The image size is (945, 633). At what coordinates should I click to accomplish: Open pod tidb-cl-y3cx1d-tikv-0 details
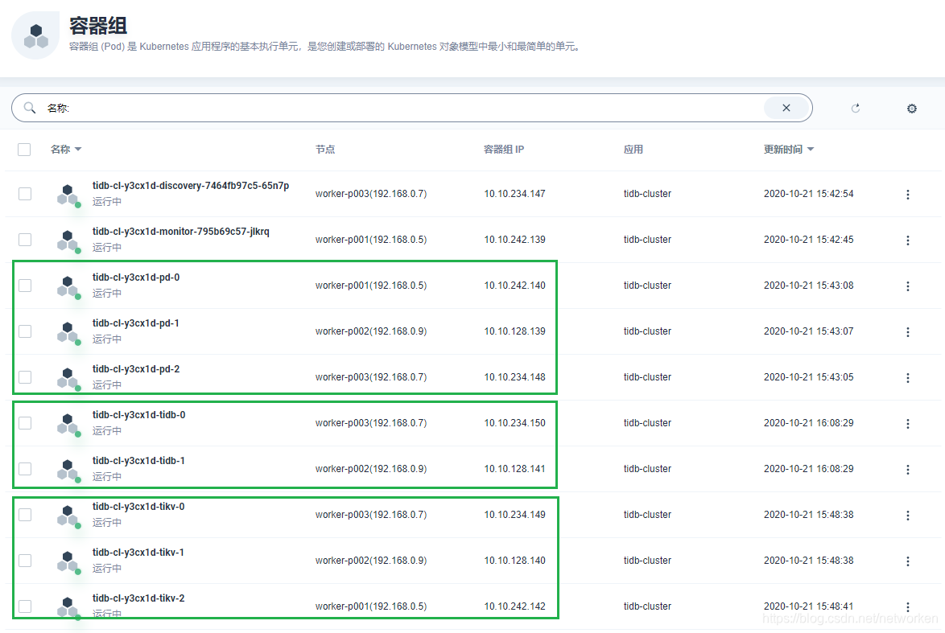coord(138,507)
